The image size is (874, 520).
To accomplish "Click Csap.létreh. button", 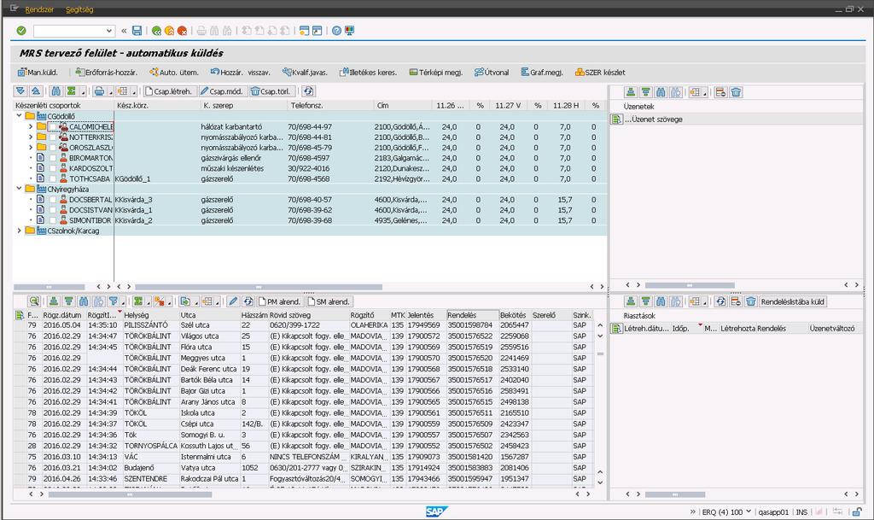I will (x=169, y=91).
